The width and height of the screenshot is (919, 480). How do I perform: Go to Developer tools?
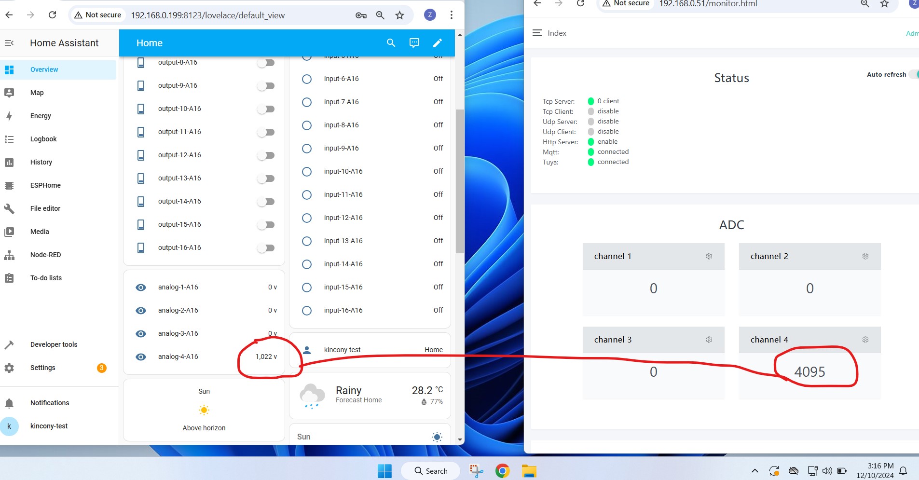click(54, 344)
